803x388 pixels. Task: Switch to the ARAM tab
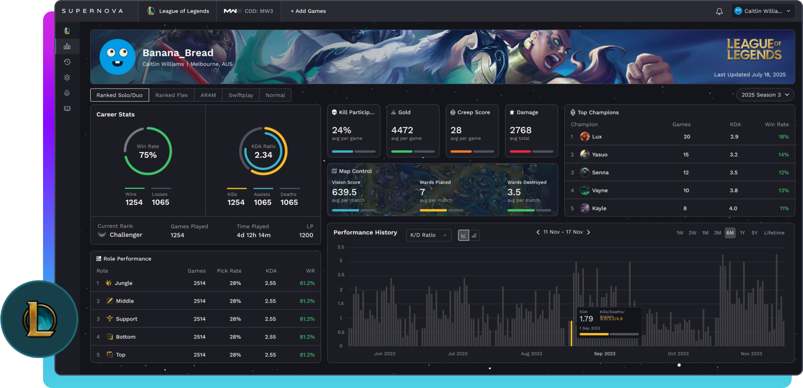[208, 95]
